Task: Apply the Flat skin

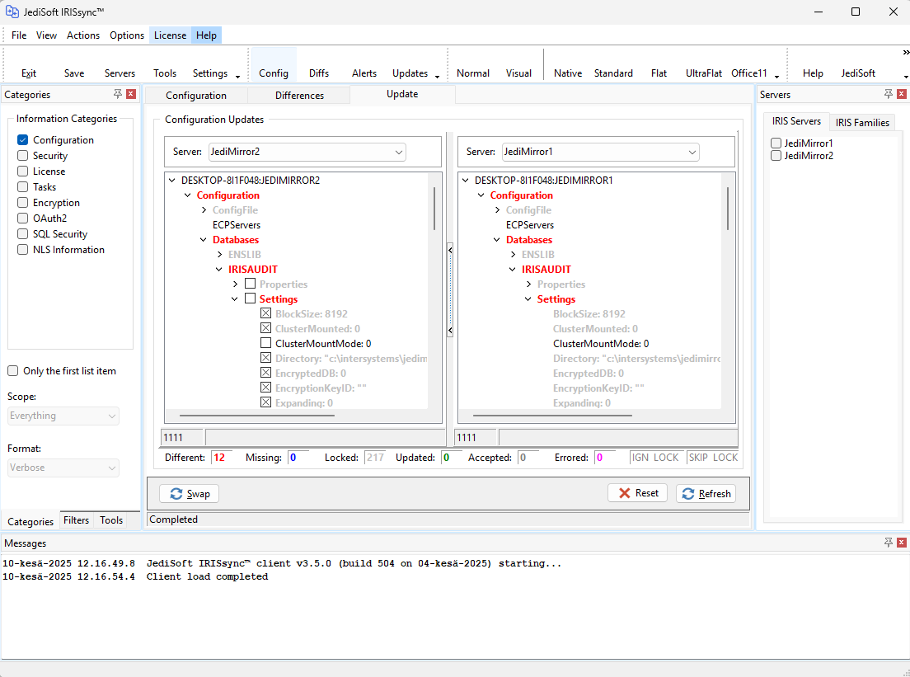Action: click(659, 73)
